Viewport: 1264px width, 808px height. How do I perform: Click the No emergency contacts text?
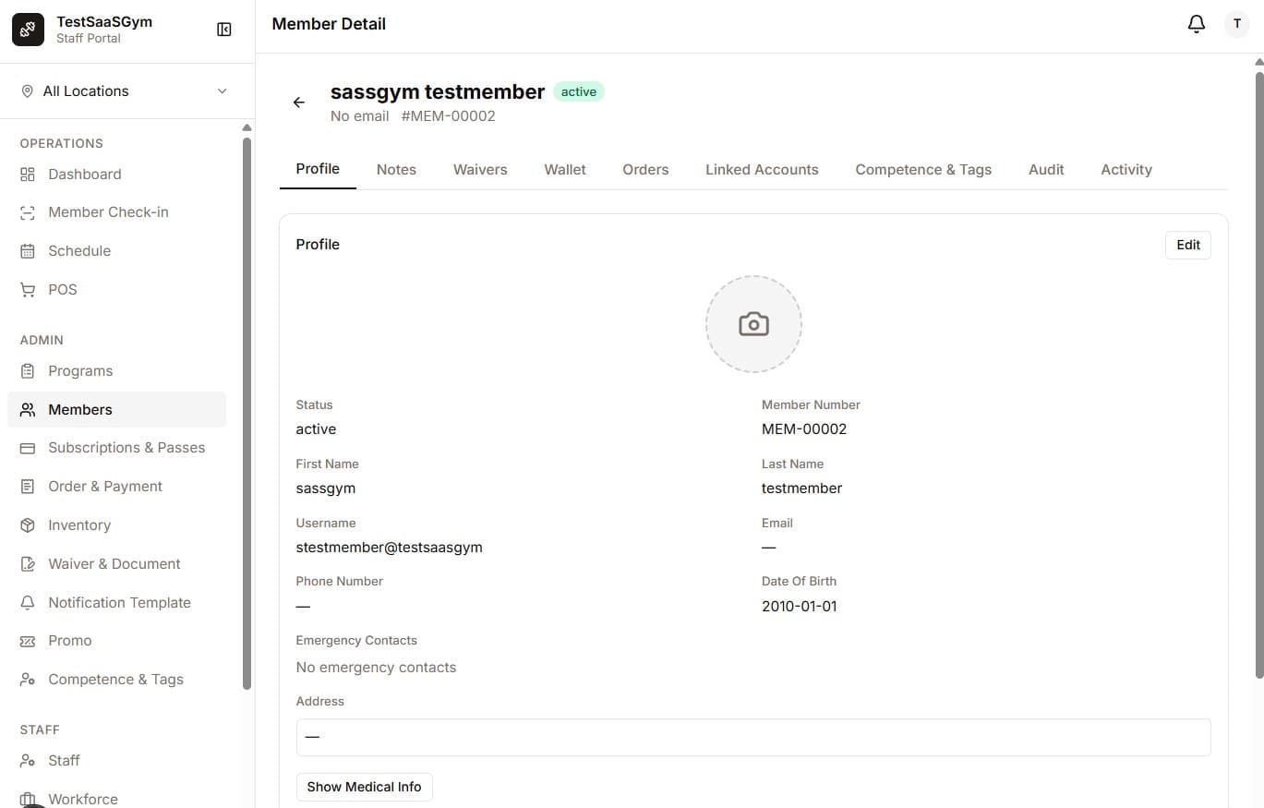[x=376, y=668]
